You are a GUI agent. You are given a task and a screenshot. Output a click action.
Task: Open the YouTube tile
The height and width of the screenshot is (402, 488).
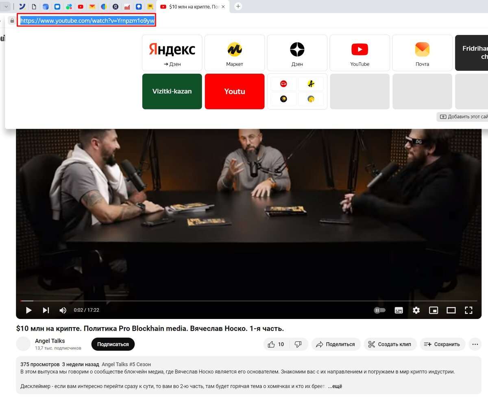(x=360, y=53)
